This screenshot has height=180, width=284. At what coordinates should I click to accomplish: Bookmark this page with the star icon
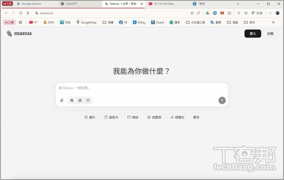(192, 13)
